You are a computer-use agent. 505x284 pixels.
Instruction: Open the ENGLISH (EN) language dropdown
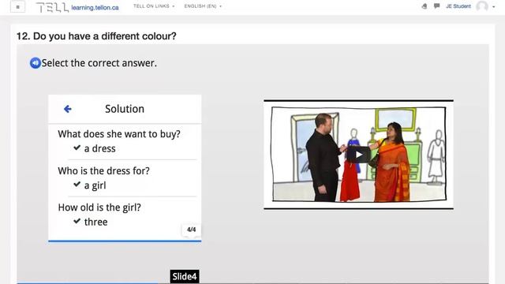(x=203, y=6)
